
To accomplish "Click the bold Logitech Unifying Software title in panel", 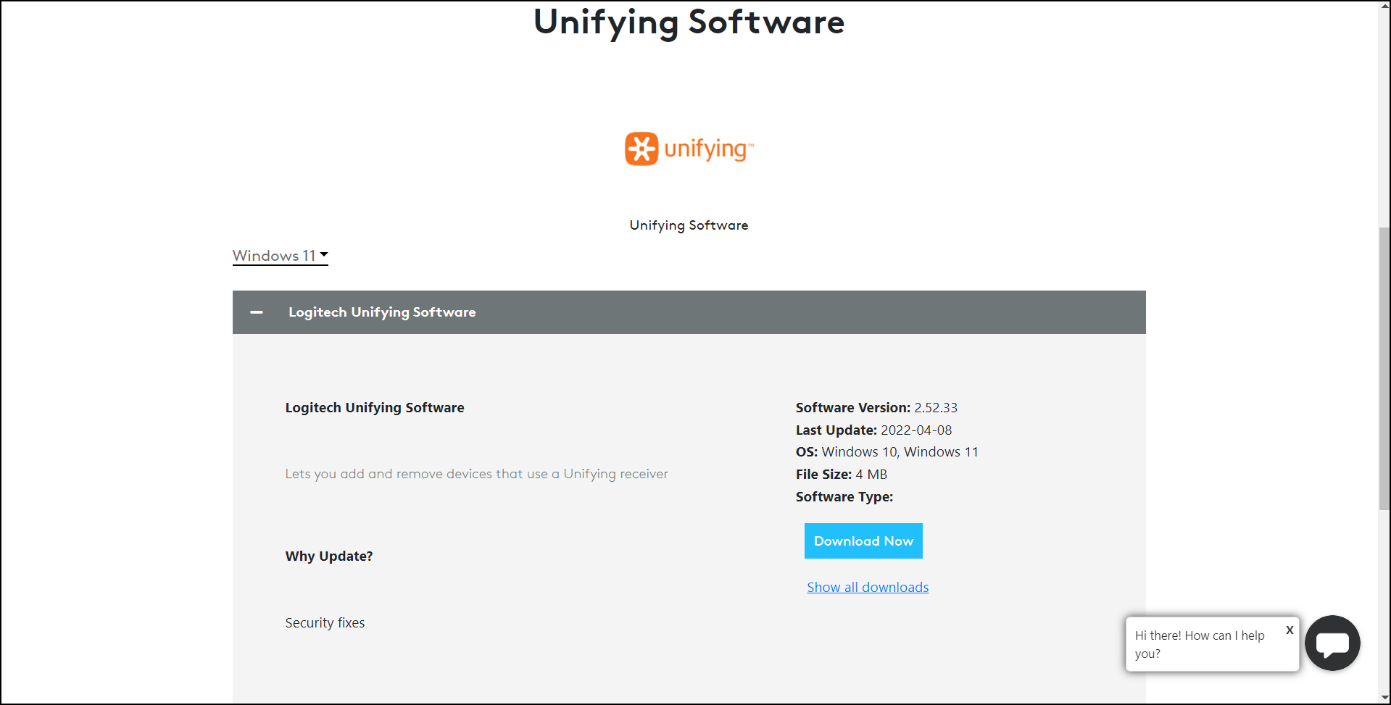I will (375, 408).
